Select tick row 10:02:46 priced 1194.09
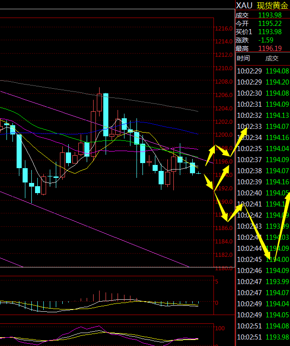 pyautogui.click(x=263, y=271)
